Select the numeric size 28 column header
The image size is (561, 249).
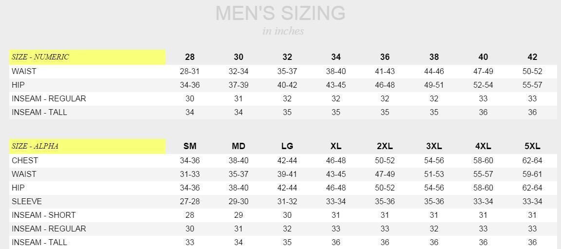tap(189, 57)
